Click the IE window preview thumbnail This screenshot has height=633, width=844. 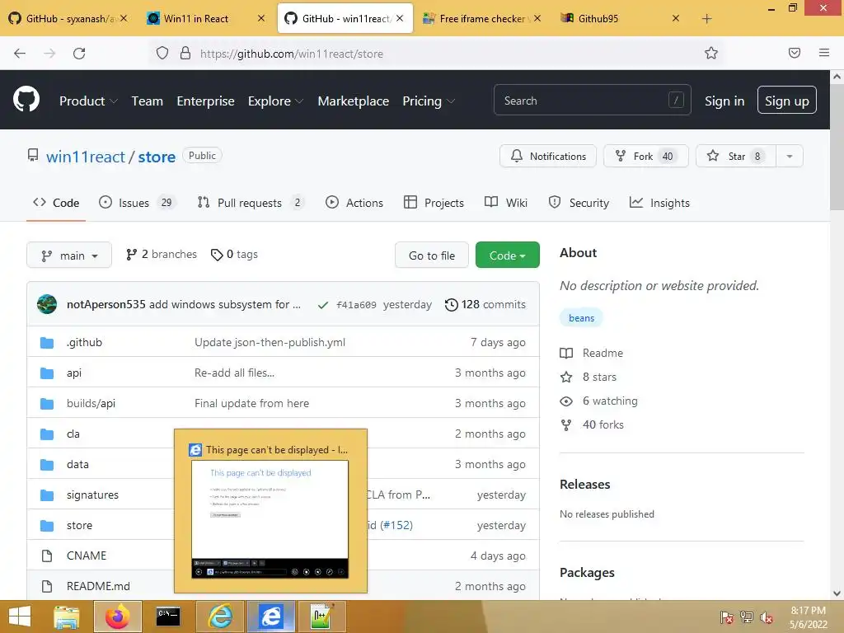click(270, 519)
